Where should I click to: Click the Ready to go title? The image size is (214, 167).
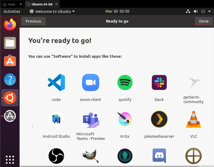[117, 21]
